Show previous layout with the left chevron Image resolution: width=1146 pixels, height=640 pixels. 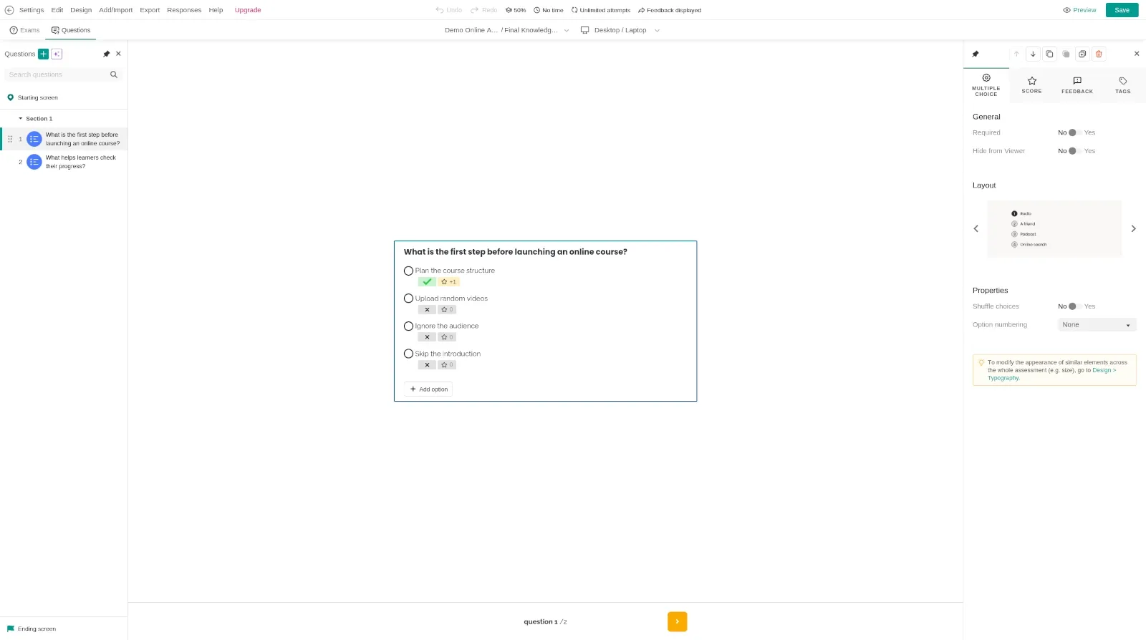[976, 228]
